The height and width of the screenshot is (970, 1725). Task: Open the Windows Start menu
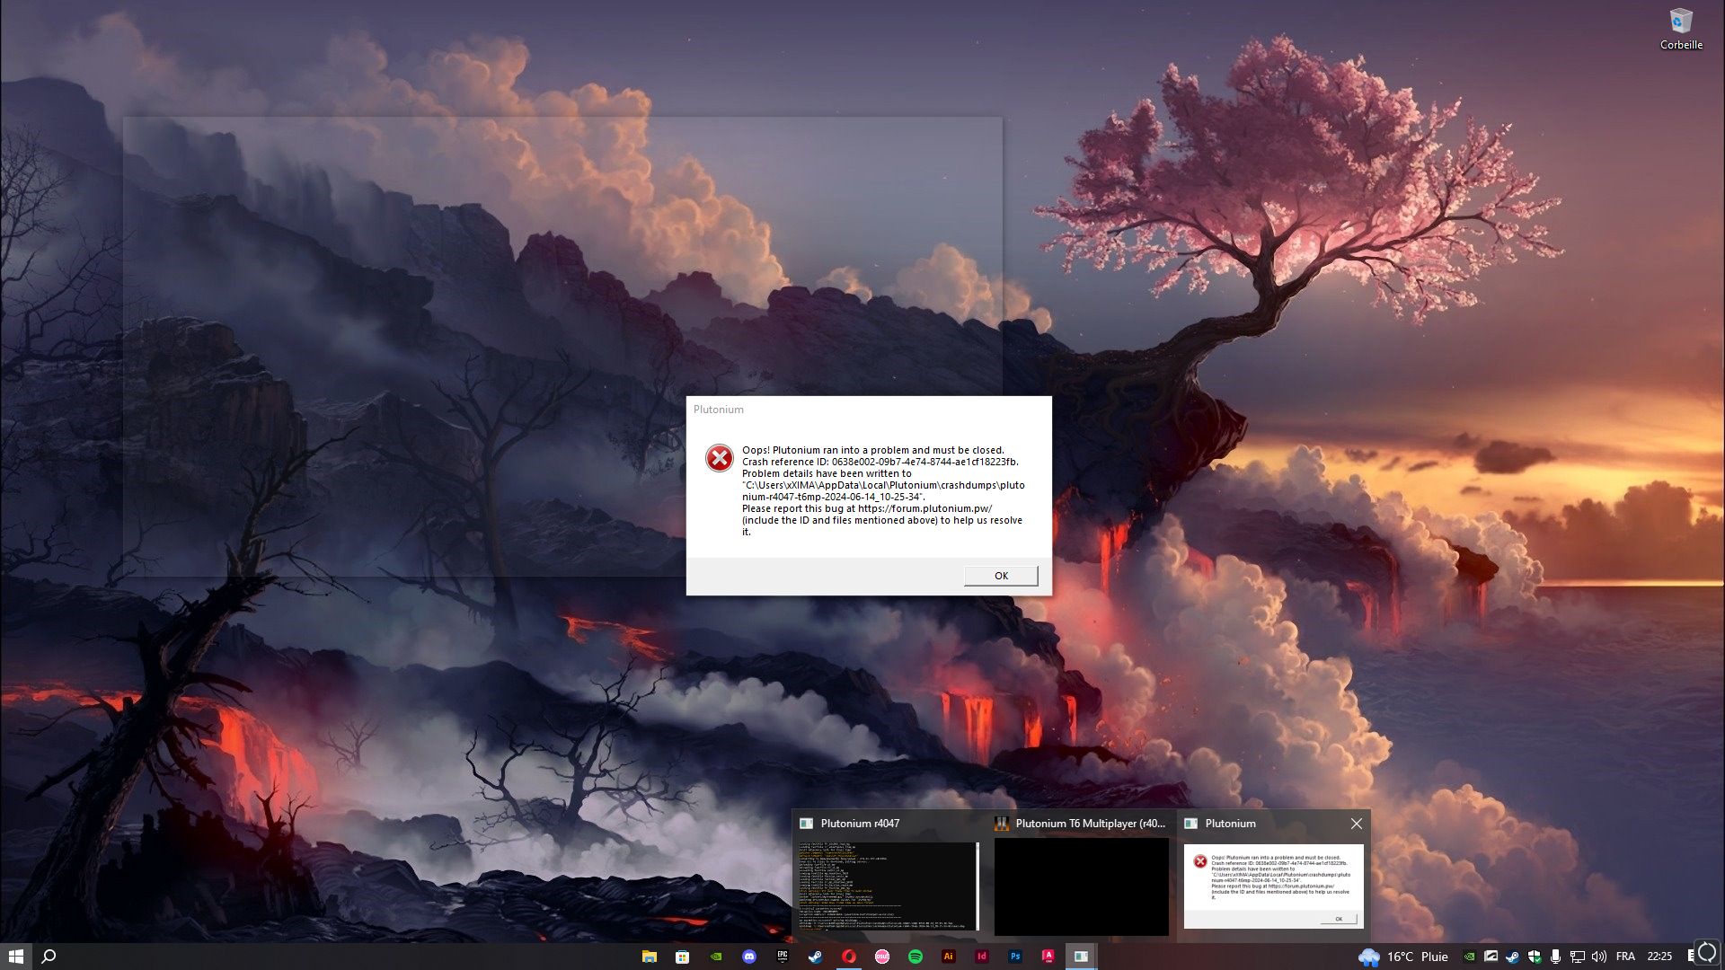(x=16, y=957)
